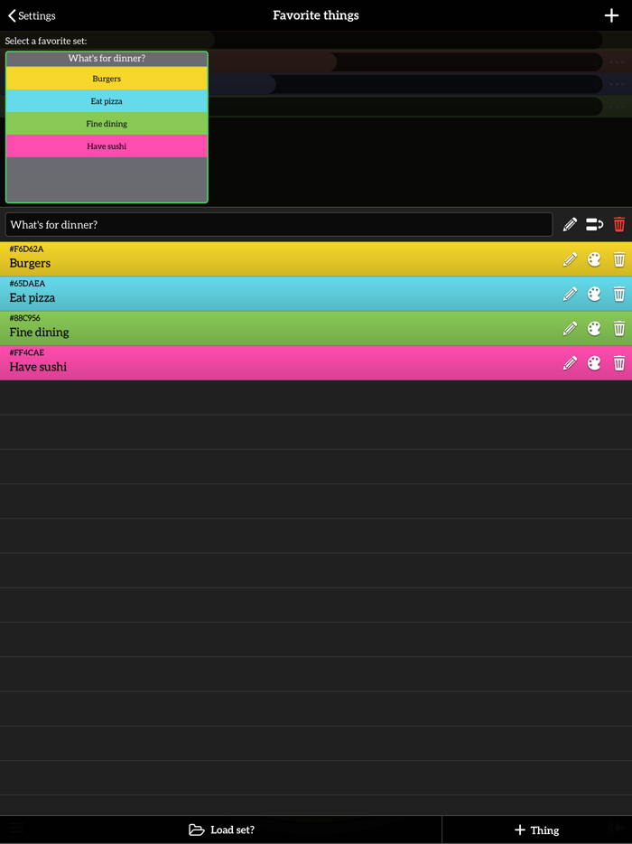Open the color palette for Fine dining

[x=594, y=328]
